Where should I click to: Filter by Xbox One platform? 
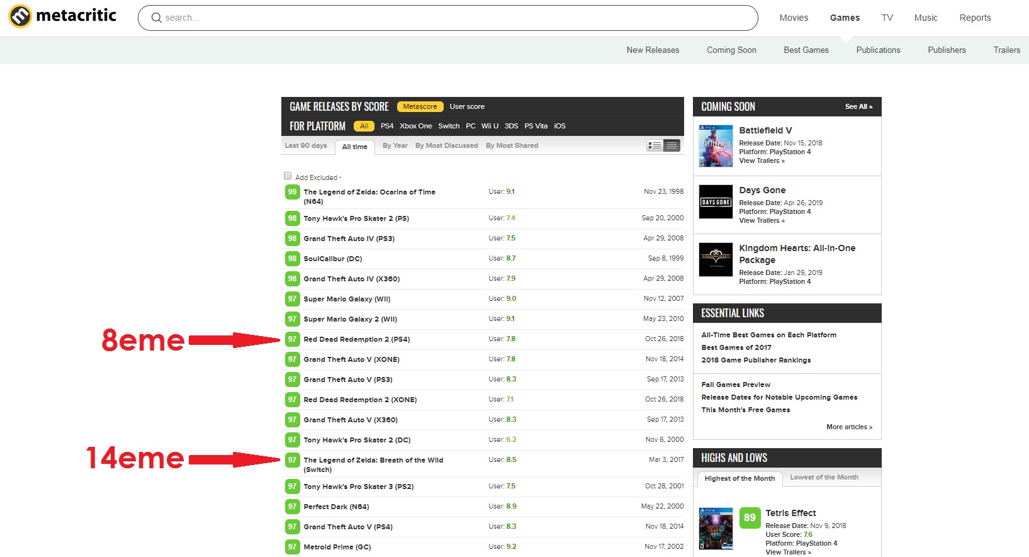tap(415, 127)
